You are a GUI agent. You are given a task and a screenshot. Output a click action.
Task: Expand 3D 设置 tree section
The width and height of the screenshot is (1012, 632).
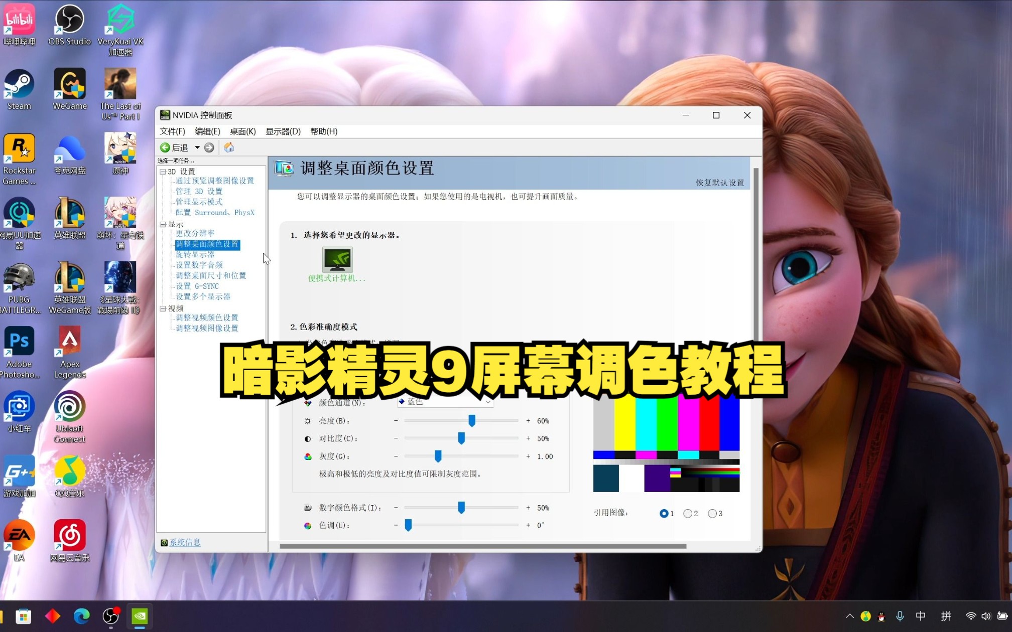[163, 171]
